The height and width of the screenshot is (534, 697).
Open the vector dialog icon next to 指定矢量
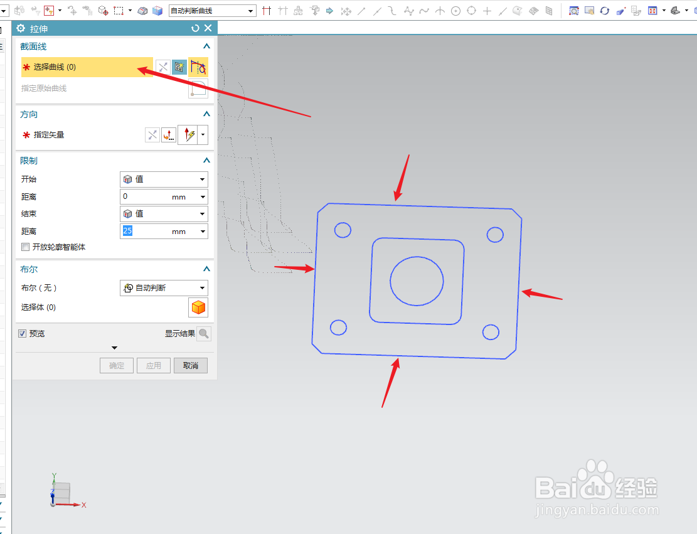(x=169, y=135)
